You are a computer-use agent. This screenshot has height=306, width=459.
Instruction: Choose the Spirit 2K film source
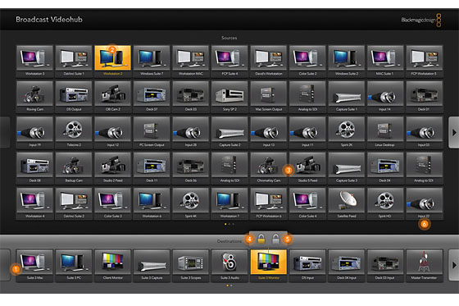tap(346, 132)
